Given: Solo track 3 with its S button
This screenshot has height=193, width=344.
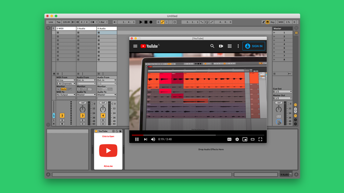Looking at the screenshot, I should click(82, 120).
